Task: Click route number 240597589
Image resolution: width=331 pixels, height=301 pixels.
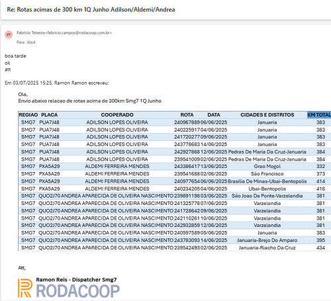Action: (x=187, y=233)
